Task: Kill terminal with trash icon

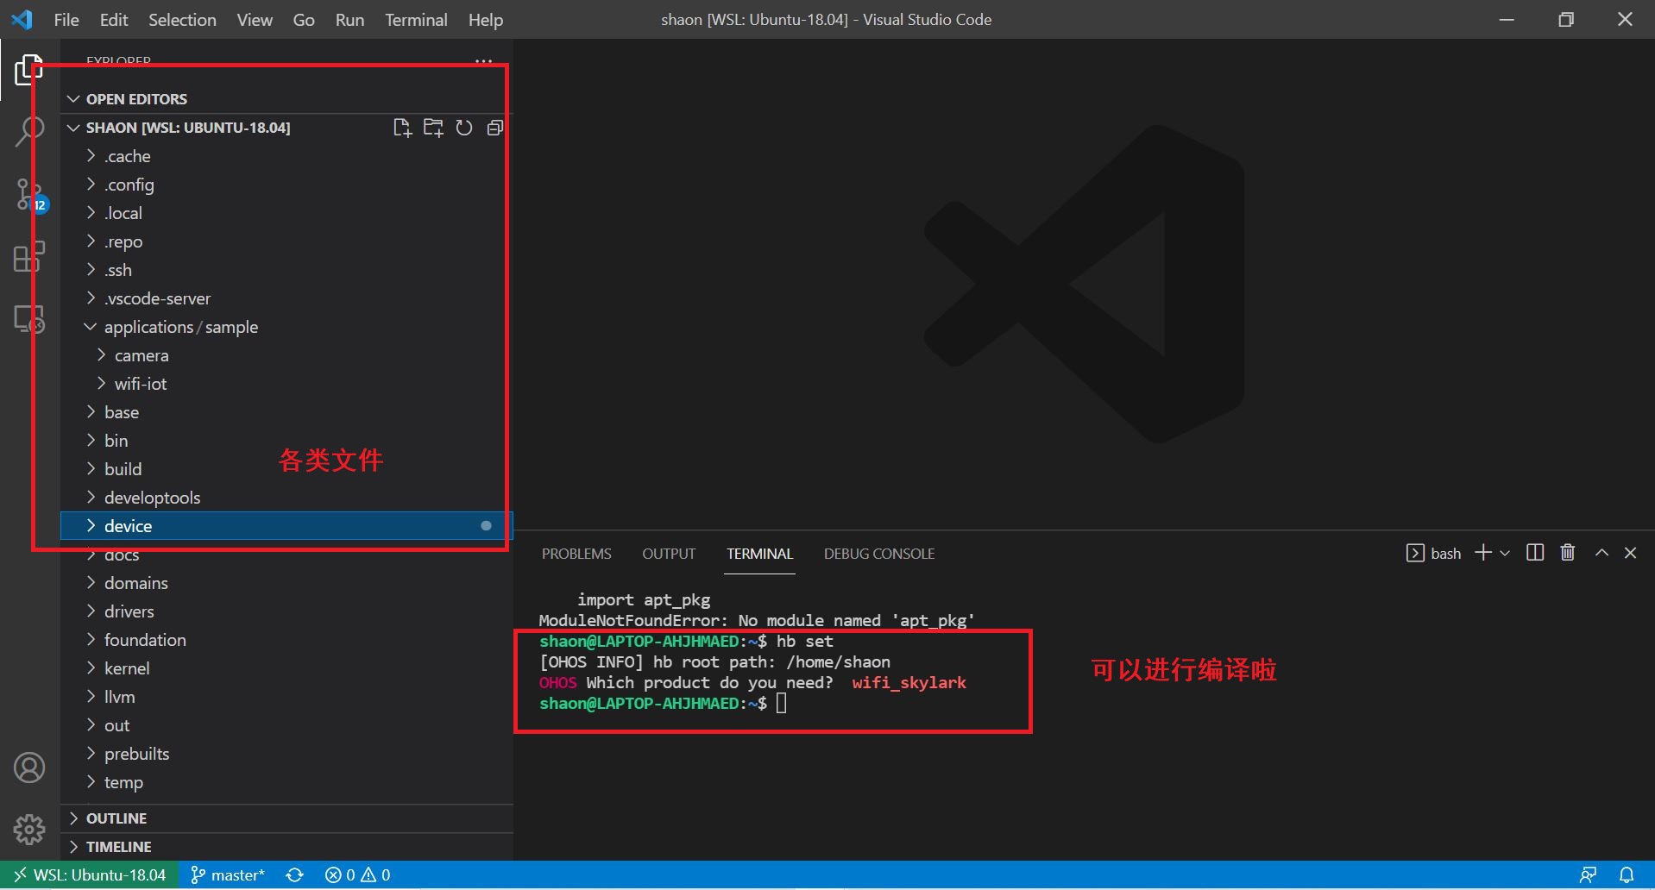Action: (1568, 553)
